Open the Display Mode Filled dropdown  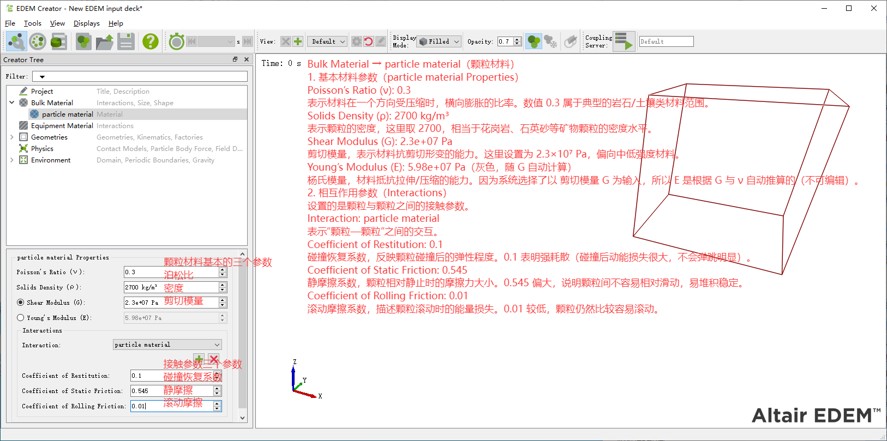coord(440,41)
